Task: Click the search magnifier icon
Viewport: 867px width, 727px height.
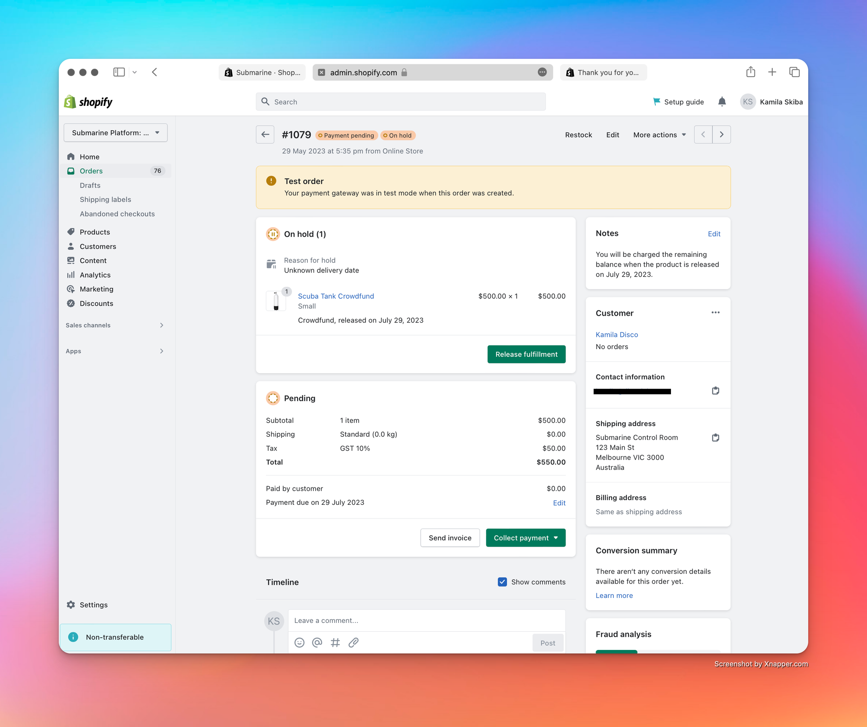Action: 265,102
